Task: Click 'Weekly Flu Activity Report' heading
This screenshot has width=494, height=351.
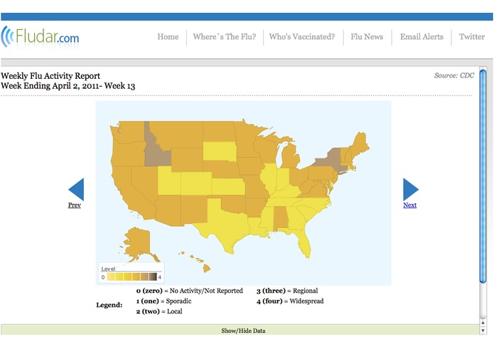Action: pos(50,76)
